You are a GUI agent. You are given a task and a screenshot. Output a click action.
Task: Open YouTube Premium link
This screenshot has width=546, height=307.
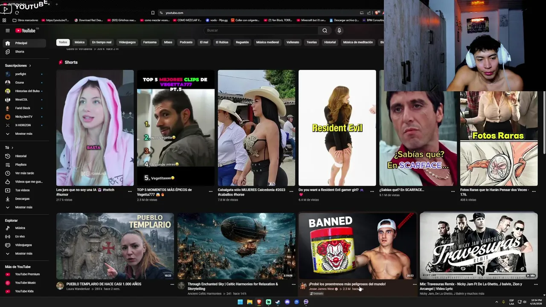pyautogui.click(x=23, y=274)
